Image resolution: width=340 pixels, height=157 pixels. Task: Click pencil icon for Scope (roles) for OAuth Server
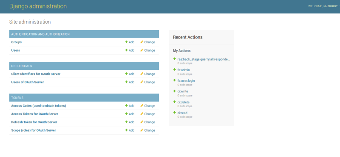(x=142, y=130)
